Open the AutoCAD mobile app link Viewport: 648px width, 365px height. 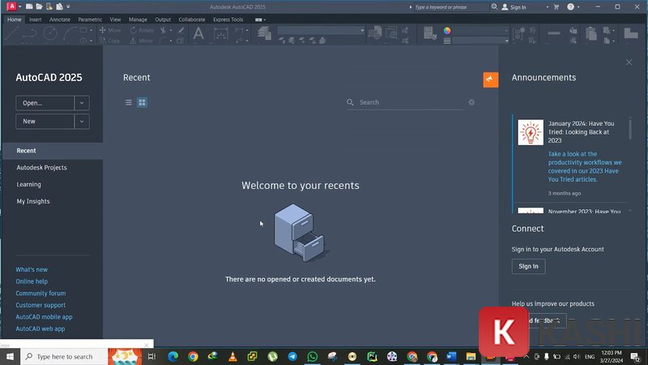44,317
